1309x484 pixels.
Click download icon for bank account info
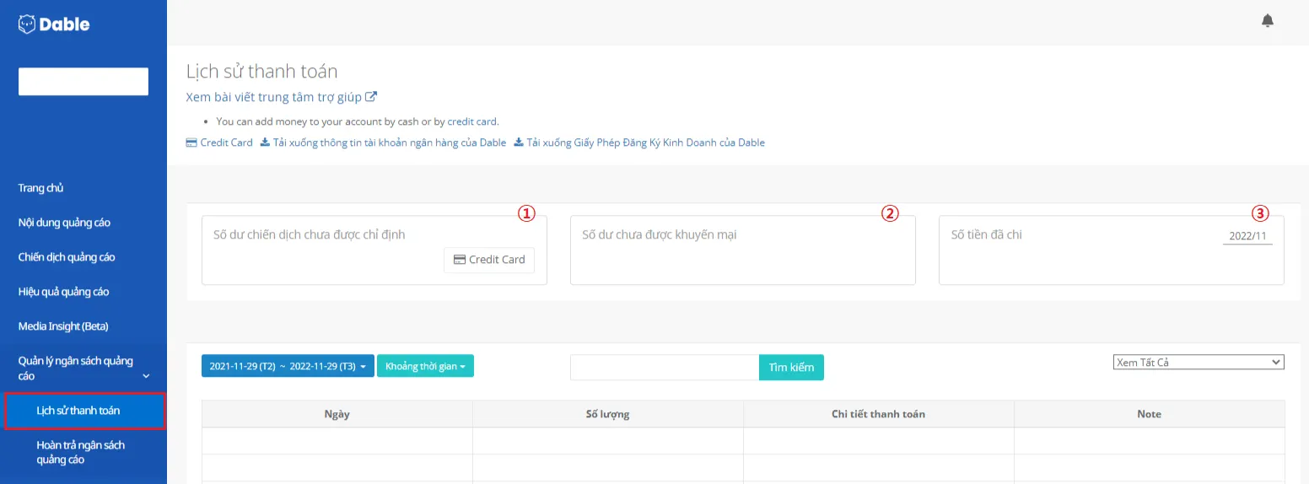coord(265,143)
